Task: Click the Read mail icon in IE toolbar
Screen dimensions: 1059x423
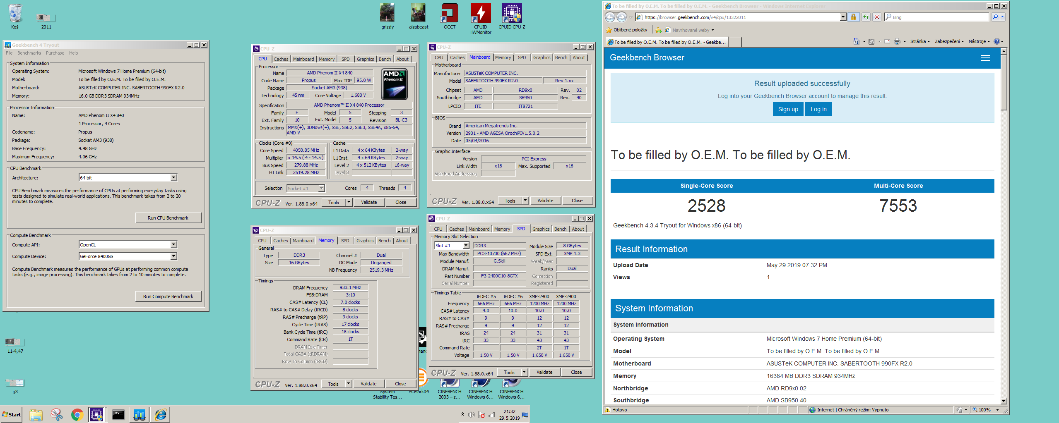Action: [887, 41]
